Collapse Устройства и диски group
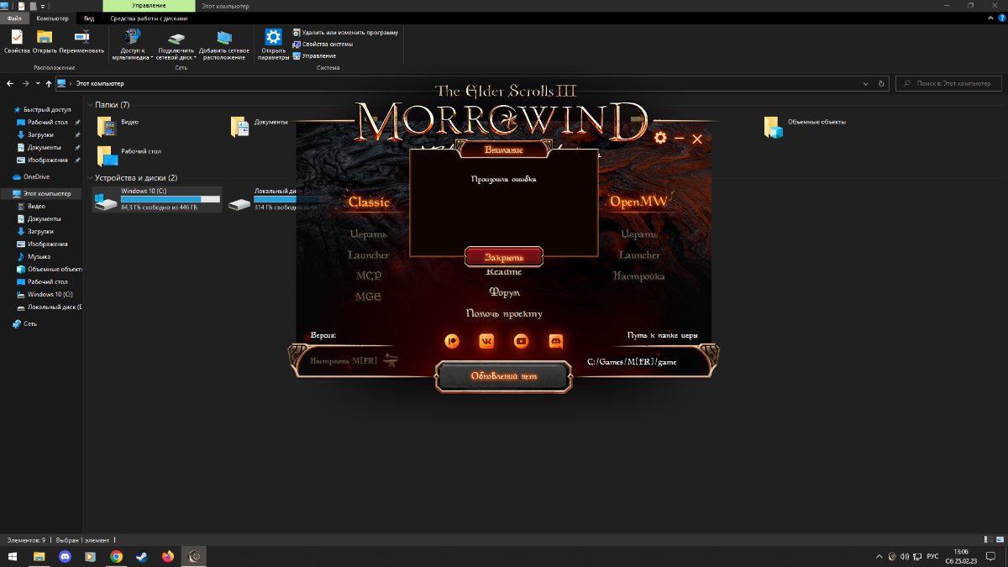 click(x=90, y=178)
